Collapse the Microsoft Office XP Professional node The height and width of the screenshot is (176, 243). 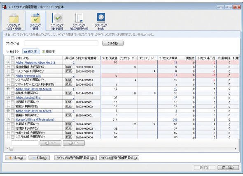pyautogui.click(x=8, y=119)
